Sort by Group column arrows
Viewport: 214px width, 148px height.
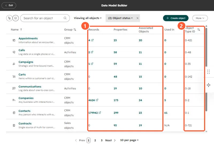tap(75, 29)
